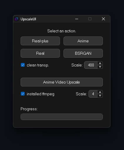Increase the video Scale value with up arrow
The image size is (124, 150).
click(x=100, y=92)
